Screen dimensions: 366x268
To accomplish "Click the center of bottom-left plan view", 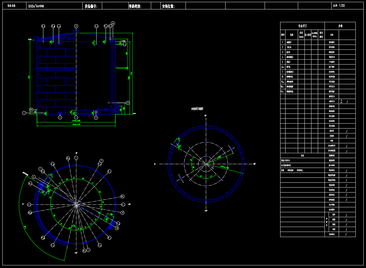I will 76,205.
